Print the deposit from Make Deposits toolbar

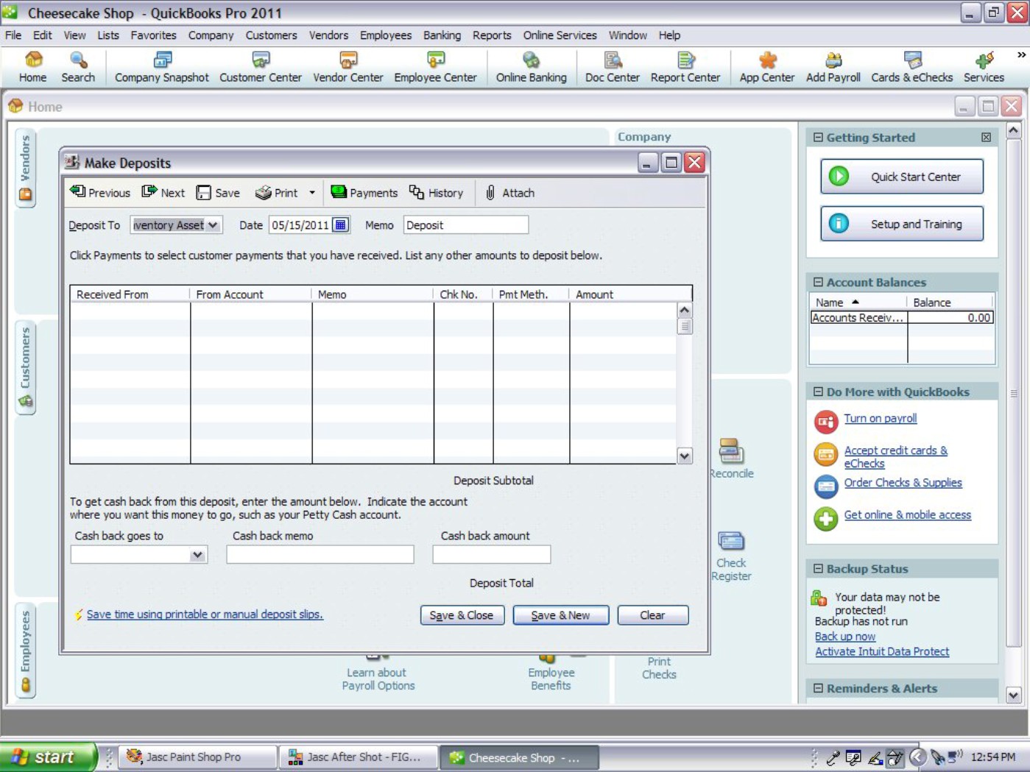pos(277,193)
